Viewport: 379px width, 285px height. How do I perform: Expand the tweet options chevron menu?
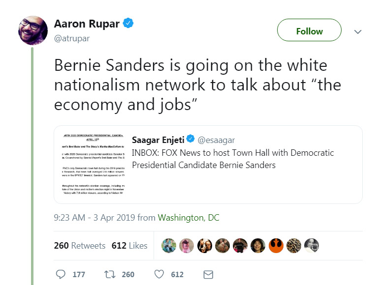(358, 31)
